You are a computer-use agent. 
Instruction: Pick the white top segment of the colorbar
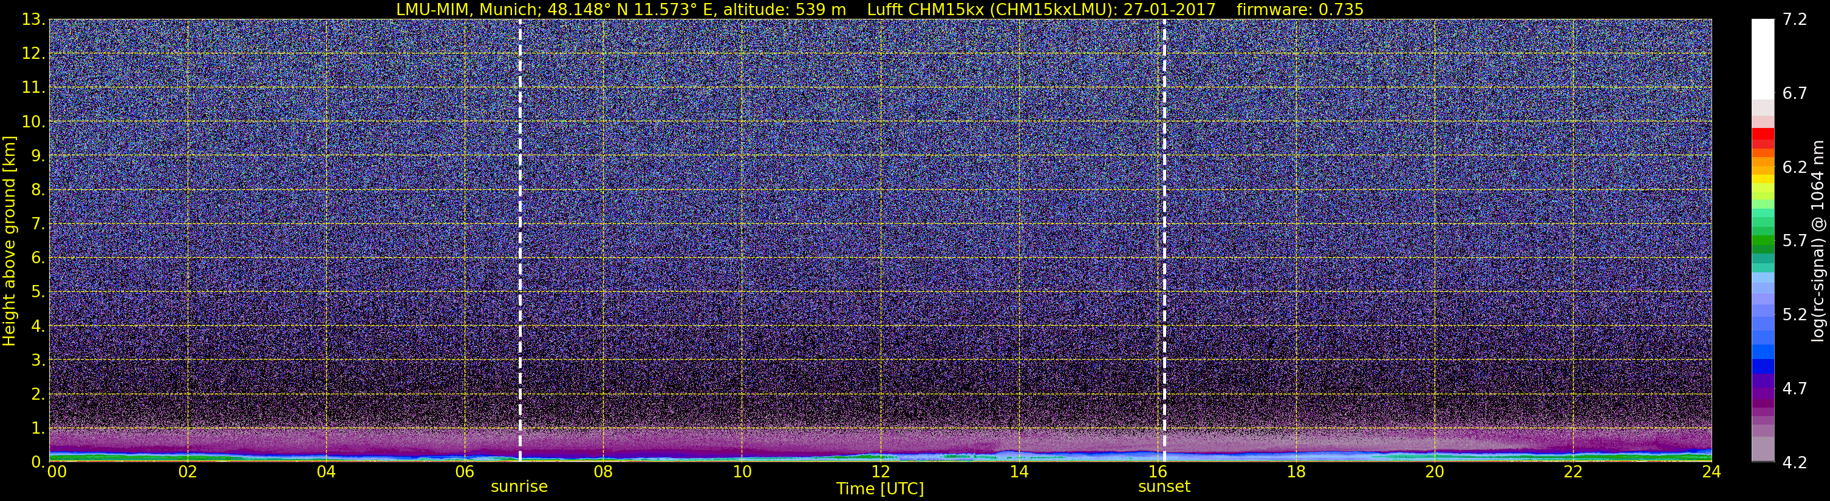pyautogui.click(x=1763, y=59)
